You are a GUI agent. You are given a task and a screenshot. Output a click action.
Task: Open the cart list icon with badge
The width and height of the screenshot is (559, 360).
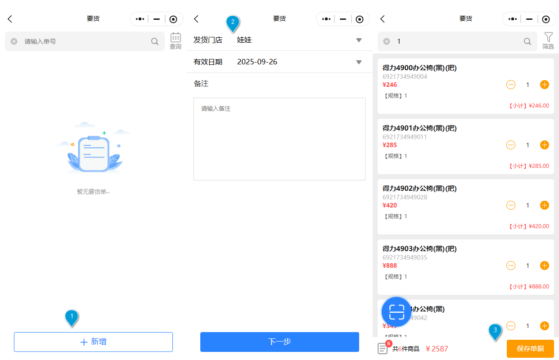coord(383,348)
